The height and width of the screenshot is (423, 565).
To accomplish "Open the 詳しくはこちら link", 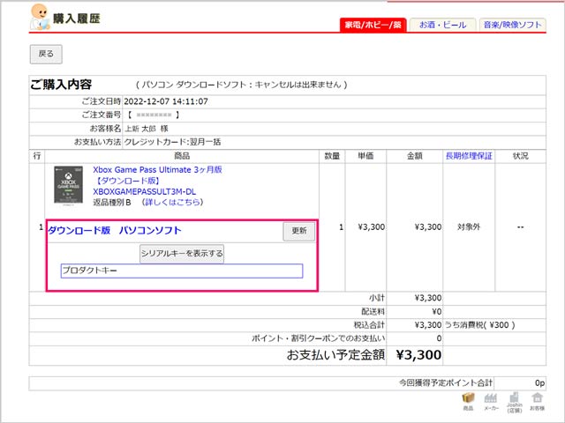I will (173, 202).
